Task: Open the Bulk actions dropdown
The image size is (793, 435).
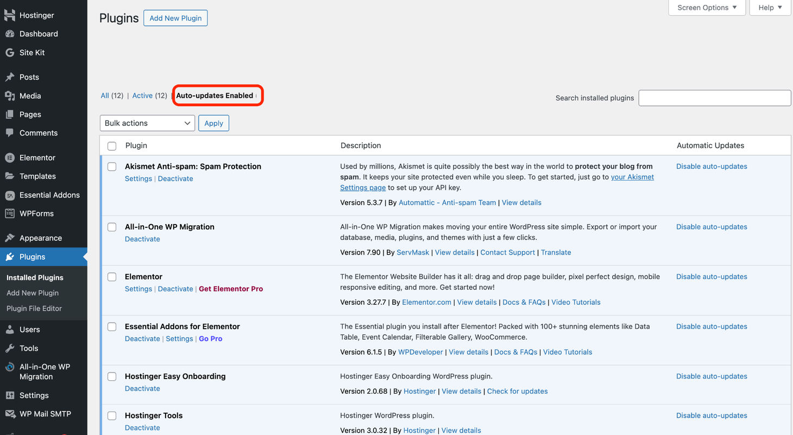Action: click(x=147, y=123)
